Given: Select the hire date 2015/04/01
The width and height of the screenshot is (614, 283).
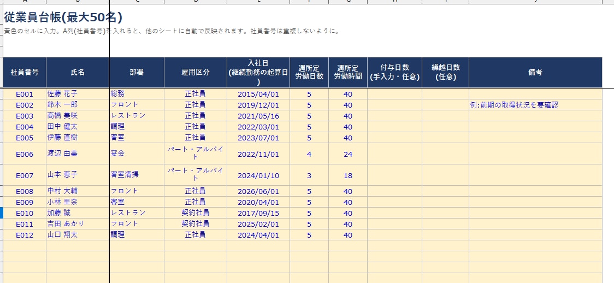Looking at the screenshot, I should pyautogui.click(x=258, y=94).
